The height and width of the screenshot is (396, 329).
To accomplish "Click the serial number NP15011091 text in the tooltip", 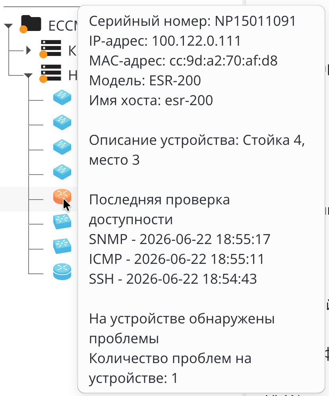I will [x=255, y=21].
